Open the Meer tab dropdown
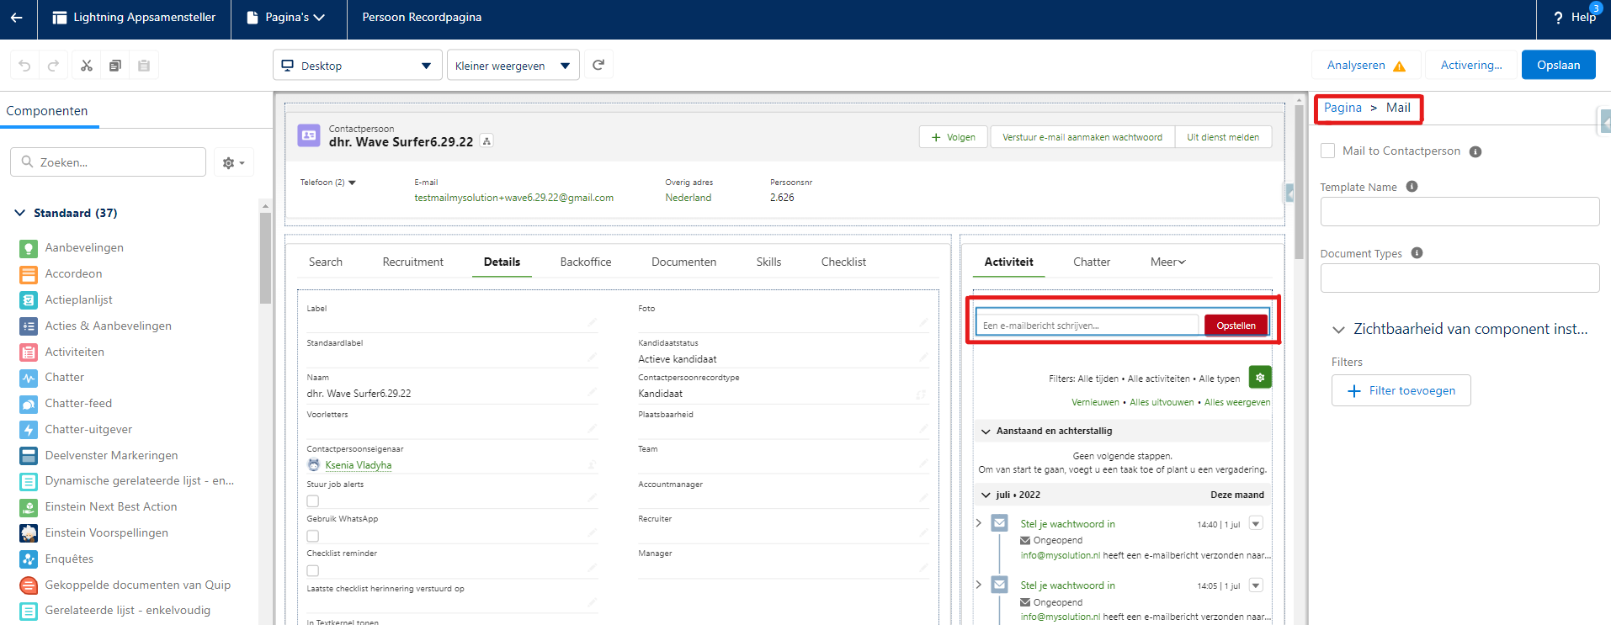 (1168, 262)
